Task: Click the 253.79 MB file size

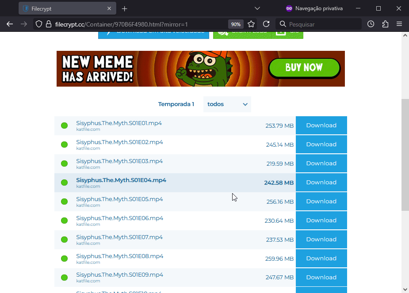Action: point(279,126)
